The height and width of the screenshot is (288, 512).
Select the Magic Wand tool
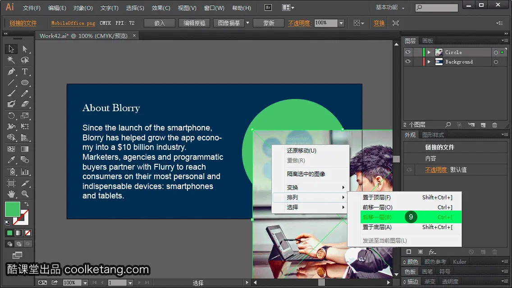[11, 60]
